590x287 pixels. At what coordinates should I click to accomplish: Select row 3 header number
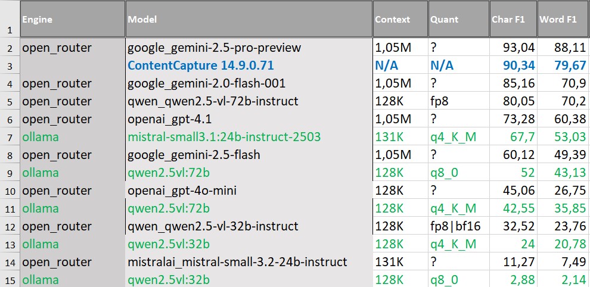coord(10,65)
